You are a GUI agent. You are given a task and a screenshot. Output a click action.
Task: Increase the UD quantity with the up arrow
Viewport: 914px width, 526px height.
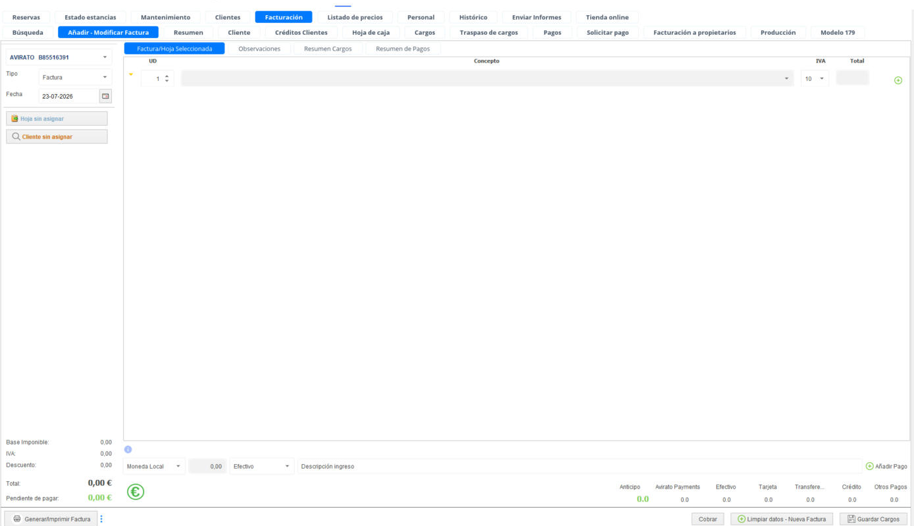pos(166,76)
